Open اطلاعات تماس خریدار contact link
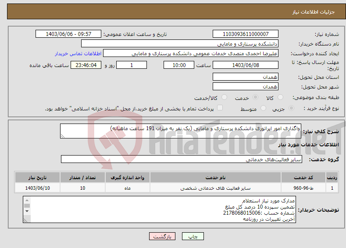Image resolution: width=346 pixels, height=248 pixels. (78, 53)
